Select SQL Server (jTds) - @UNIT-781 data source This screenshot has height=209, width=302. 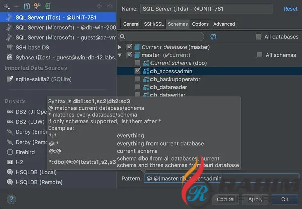pos(58,17)
